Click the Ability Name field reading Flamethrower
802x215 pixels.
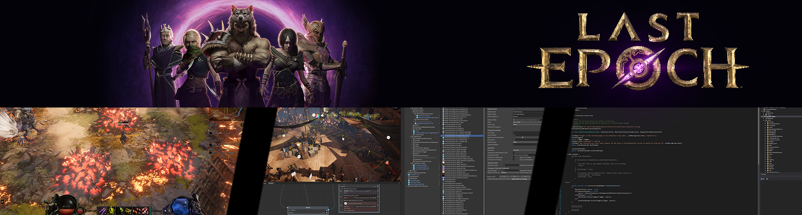coord(528,112)
